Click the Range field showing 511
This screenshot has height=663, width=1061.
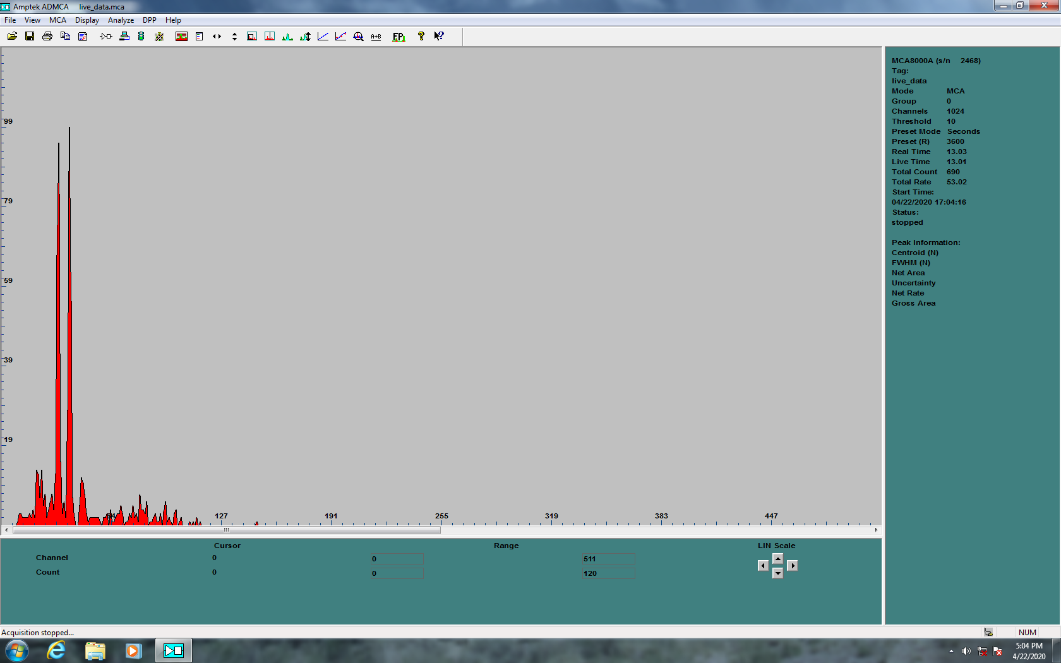pyautogui.click(x=608, y=559)
